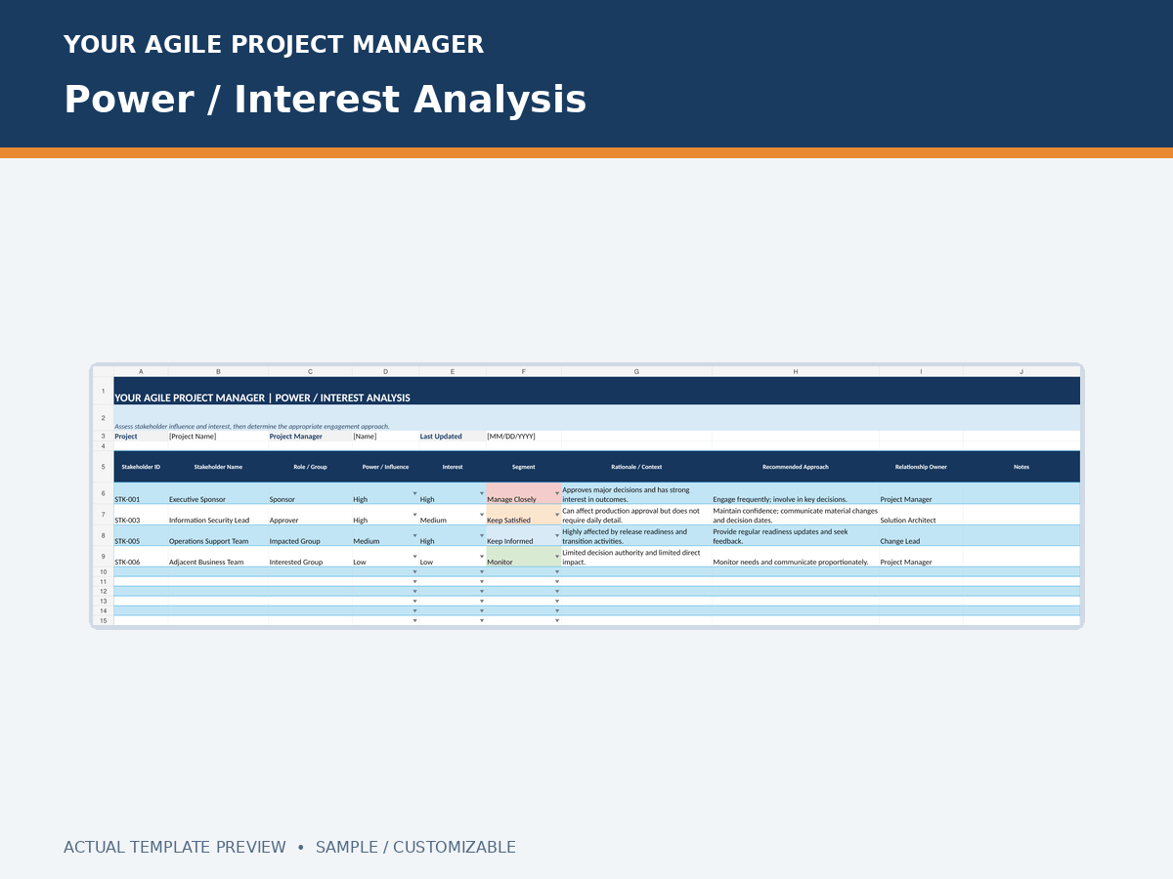Select the STK-005 cell
1173x879 pixels.
pos(141,535)
